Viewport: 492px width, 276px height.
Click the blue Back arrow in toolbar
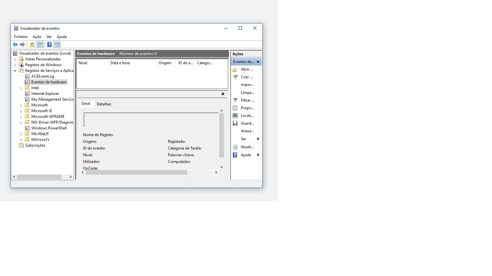(15, 45)
